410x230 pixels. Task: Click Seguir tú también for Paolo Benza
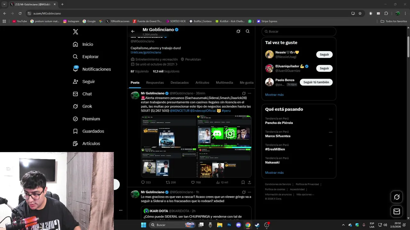point(316,82)
